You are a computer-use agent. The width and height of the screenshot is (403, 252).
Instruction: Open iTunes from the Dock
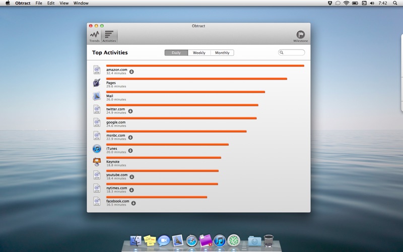(x=220, y=241)
